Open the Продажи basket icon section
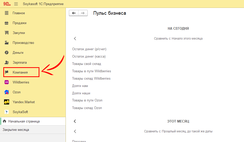 click(7, 23)
